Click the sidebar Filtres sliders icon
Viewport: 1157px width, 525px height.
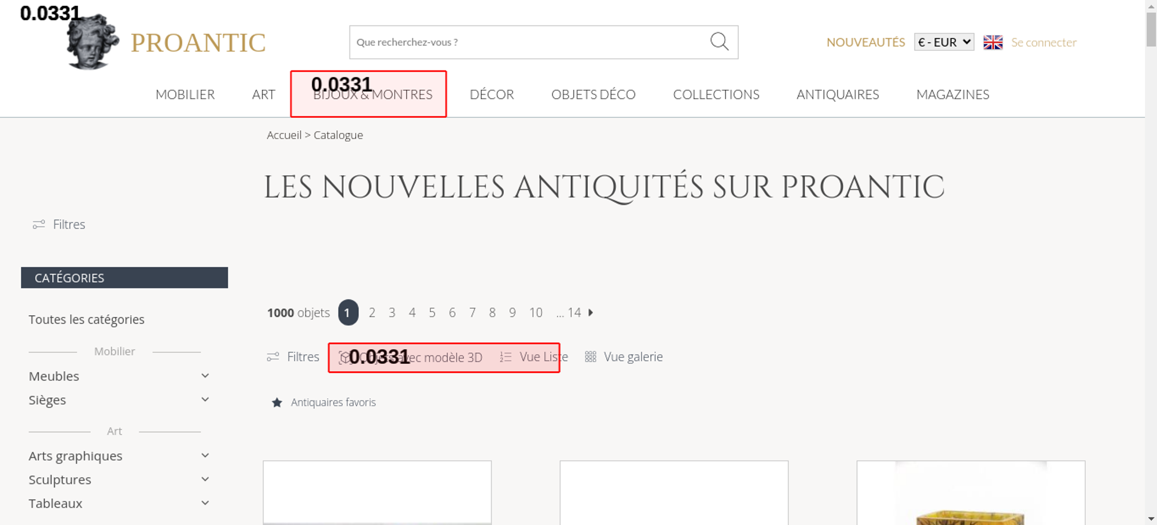pos(39,224)
